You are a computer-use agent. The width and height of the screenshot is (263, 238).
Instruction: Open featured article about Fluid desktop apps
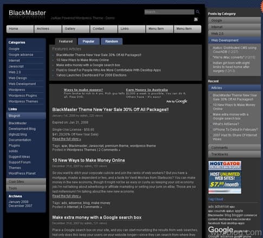tap(108, 70)
